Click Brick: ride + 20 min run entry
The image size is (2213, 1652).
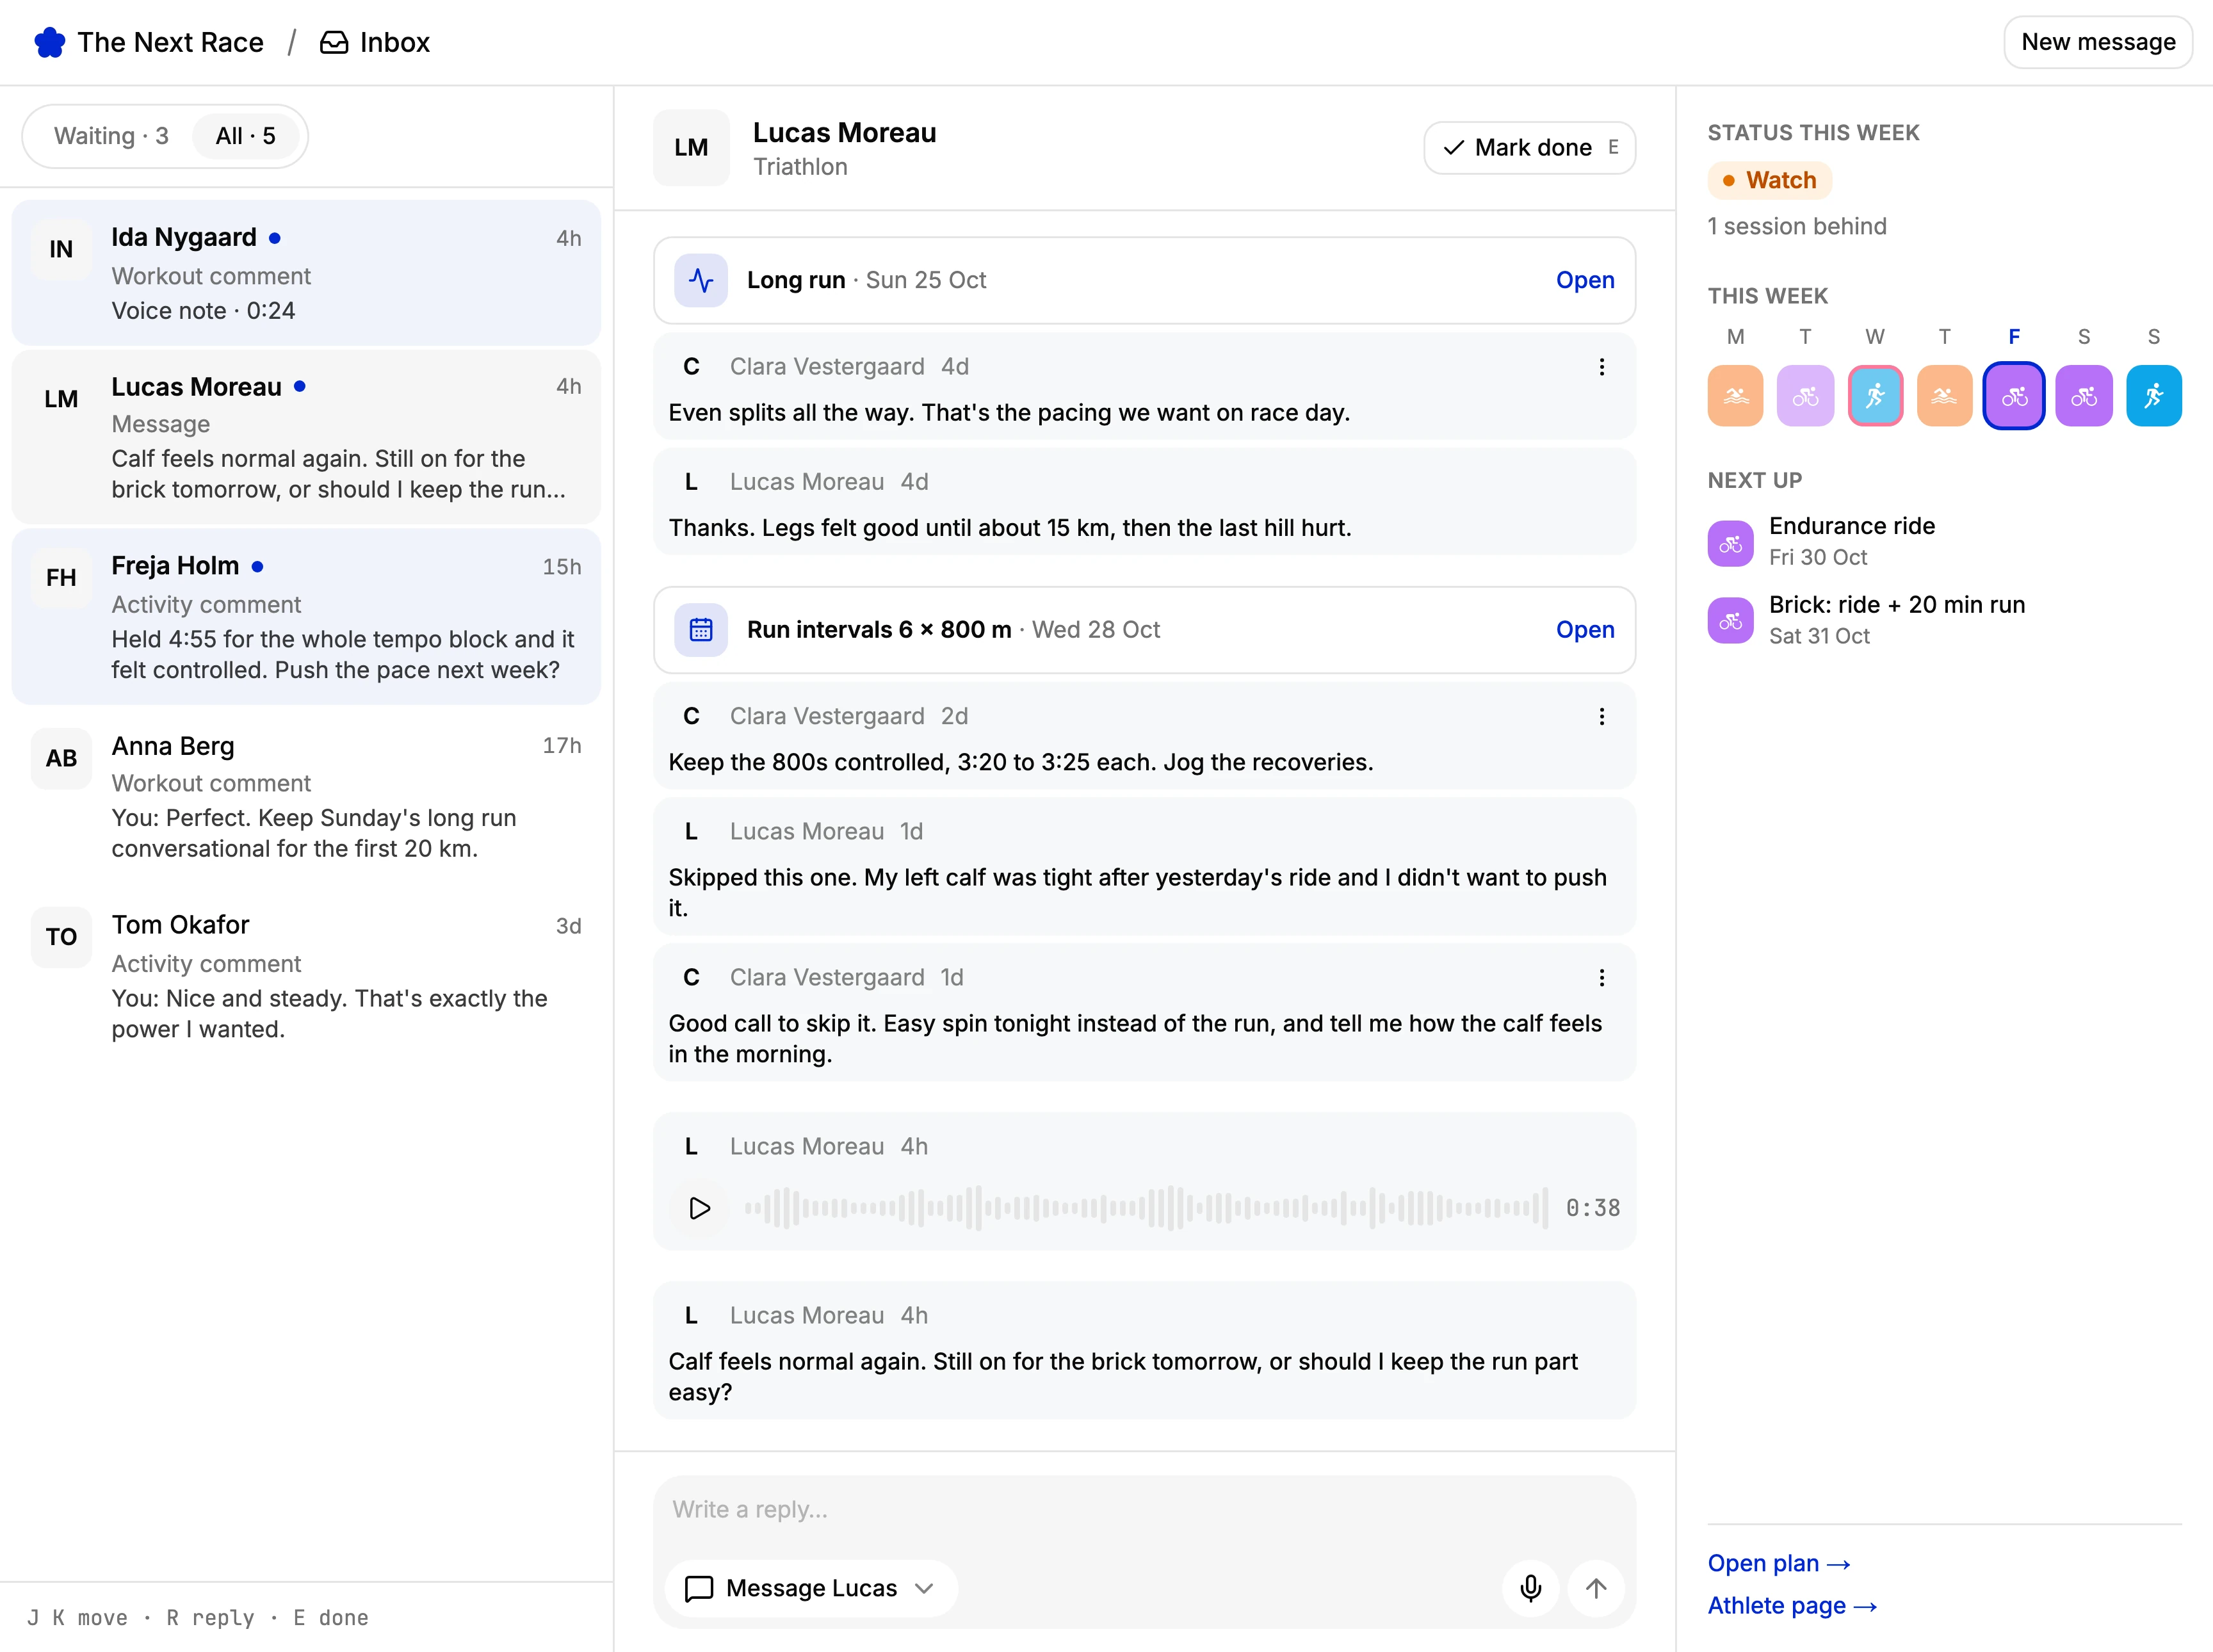[1945, 620]
